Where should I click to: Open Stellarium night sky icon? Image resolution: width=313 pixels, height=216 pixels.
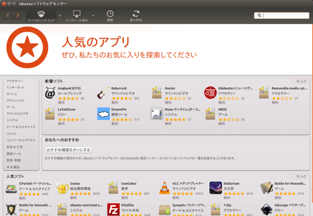click(x=216, y=188)
